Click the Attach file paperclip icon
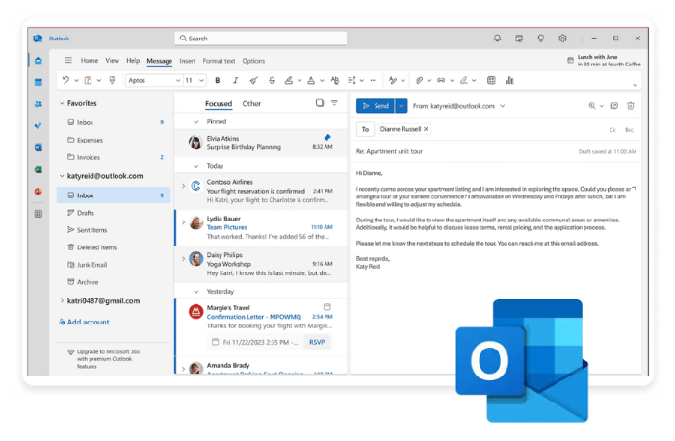The height and width of the screenshot is (441, 675). [x=419, y=80]
